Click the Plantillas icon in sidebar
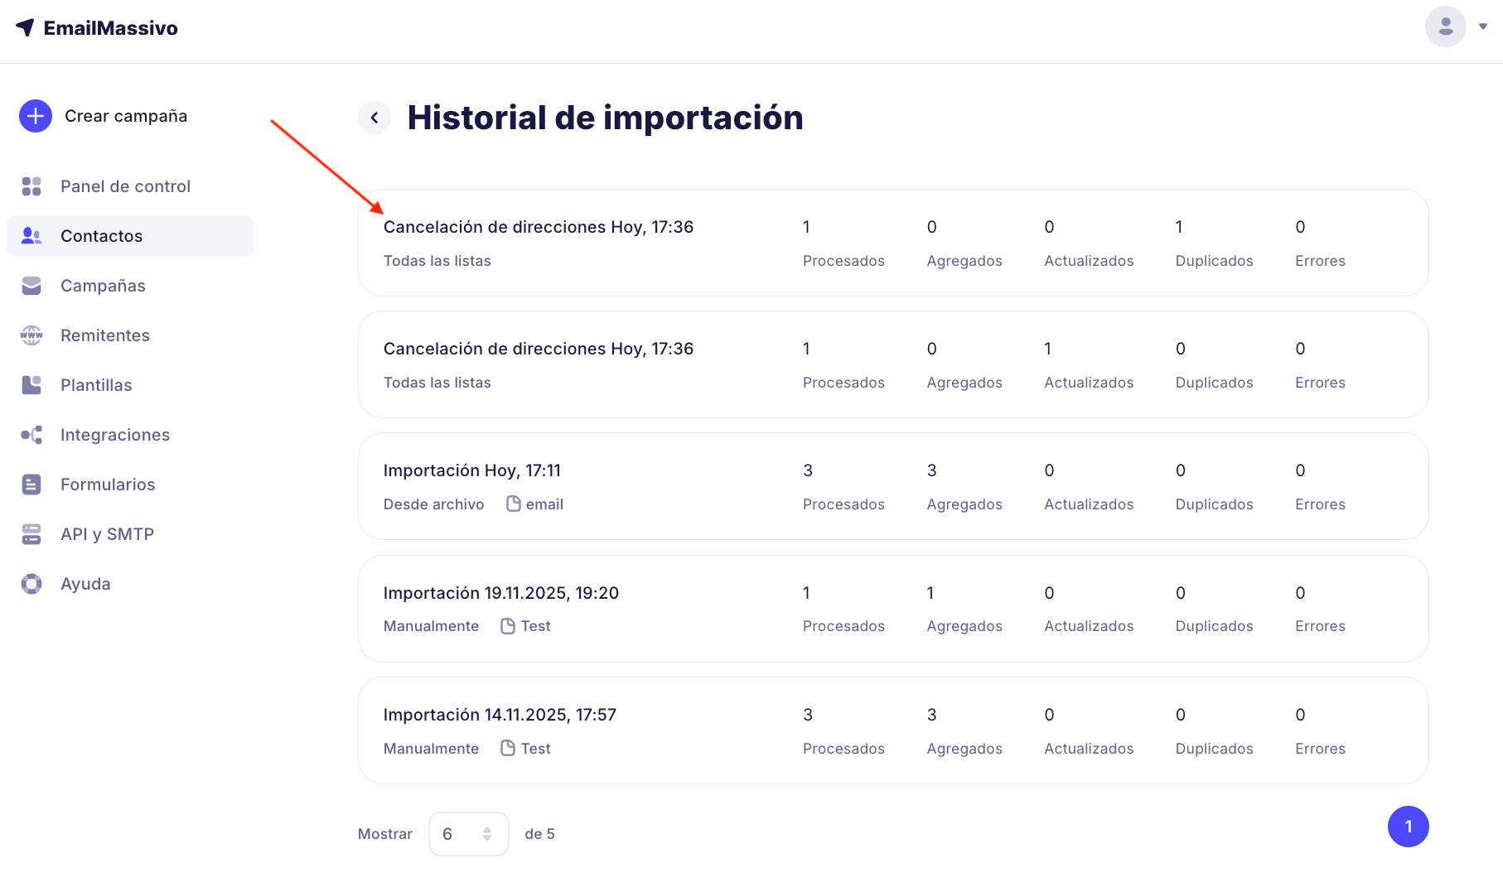 pos(31,385)
